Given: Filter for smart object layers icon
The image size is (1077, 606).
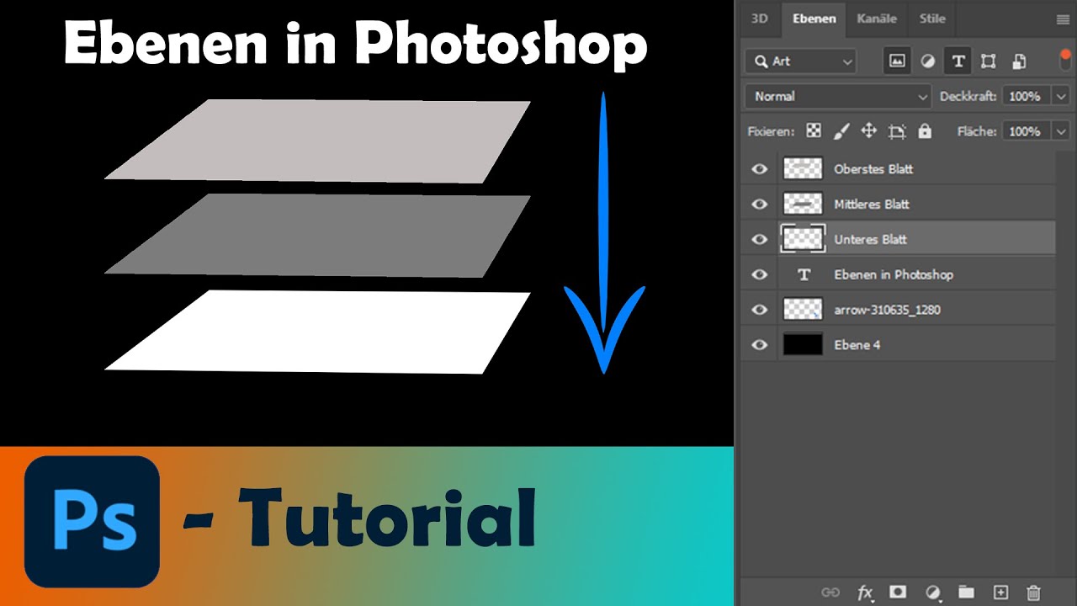Looking at the screenshot, I should coord(1019,61).
